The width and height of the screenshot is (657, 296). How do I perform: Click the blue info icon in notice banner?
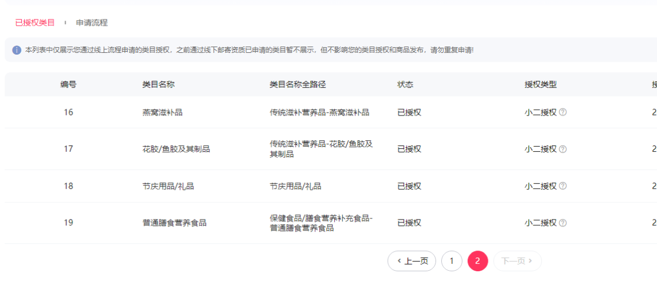click(17, 50)
